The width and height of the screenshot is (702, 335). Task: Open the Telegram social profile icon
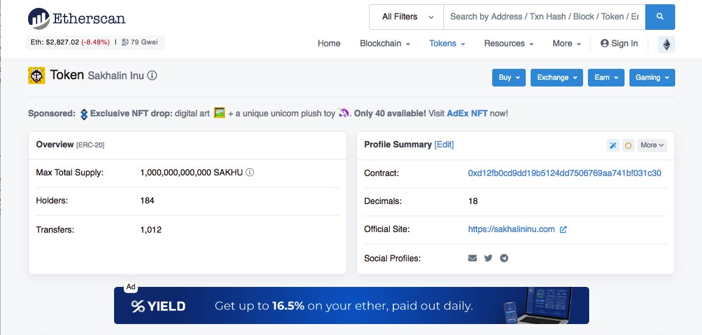tap(504, 258)
